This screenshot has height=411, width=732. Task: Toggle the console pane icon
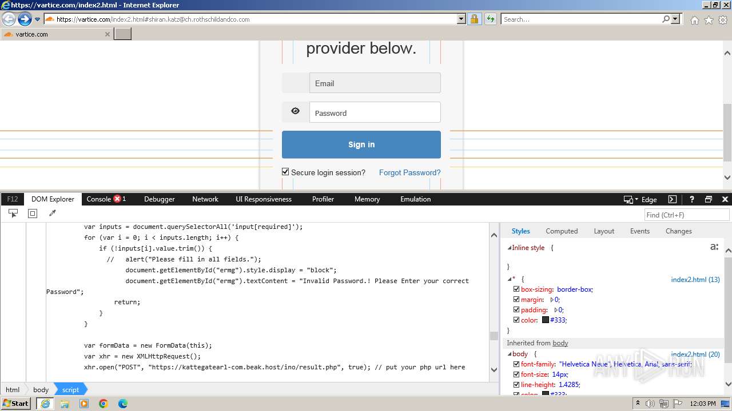tap(673, 199)
